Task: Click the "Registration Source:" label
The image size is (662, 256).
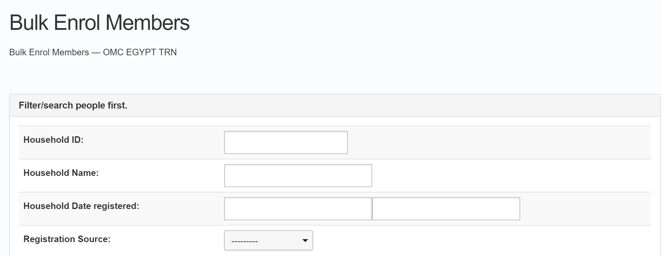Action: point(67,239)
